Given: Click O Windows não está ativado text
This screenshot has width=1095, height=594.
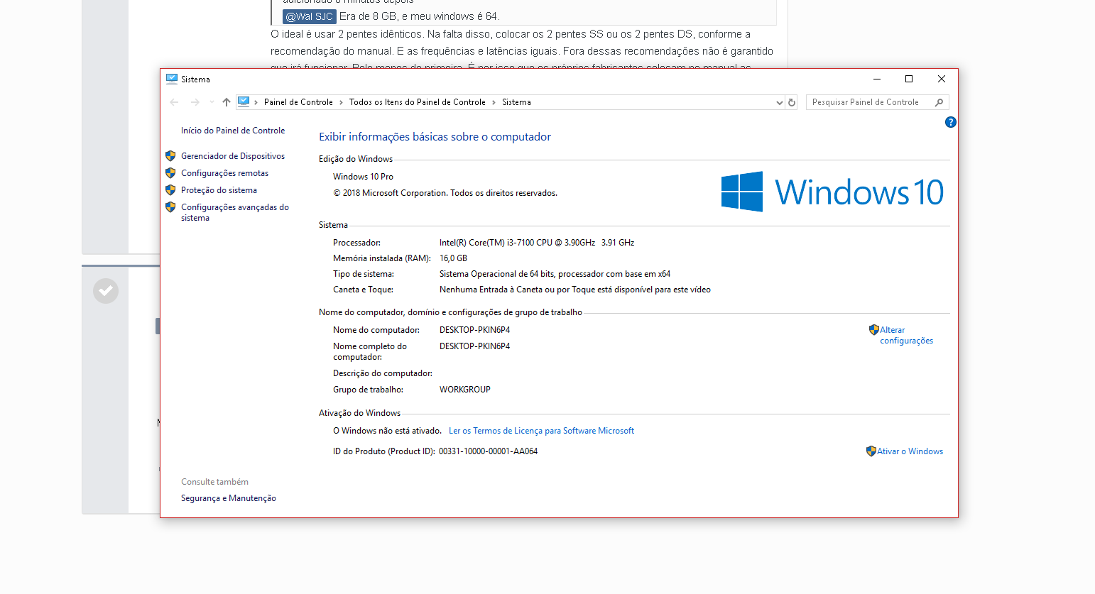Looking at the screenshot, I should point(387,431).
